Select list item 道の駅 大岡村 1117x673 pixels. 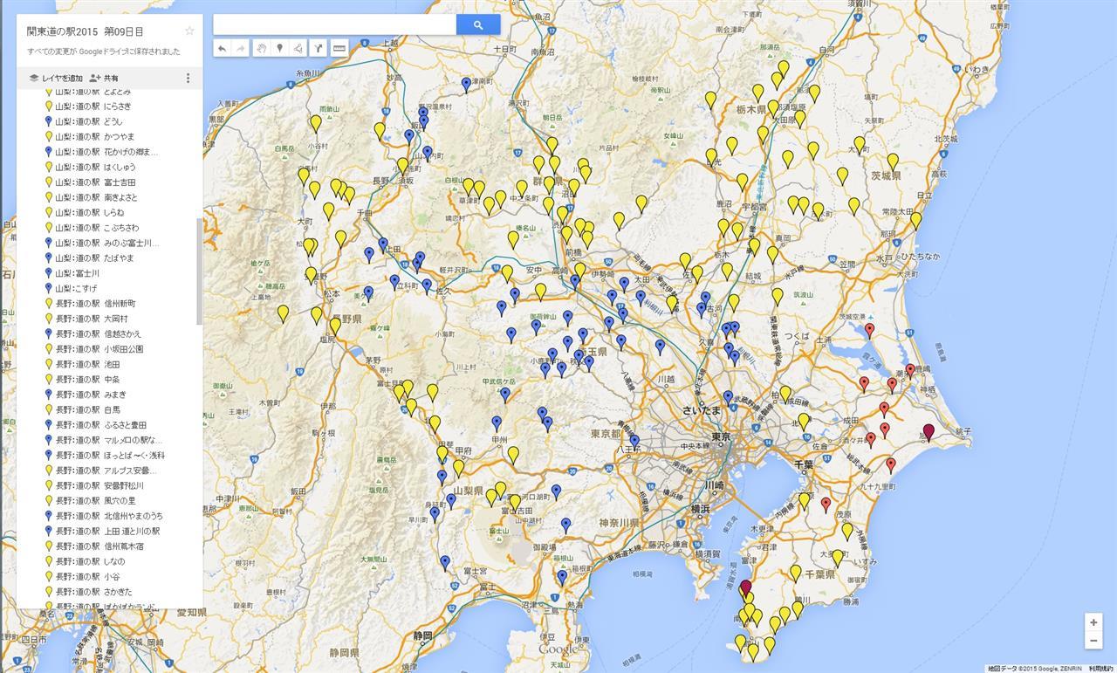[x=92, y=319]
